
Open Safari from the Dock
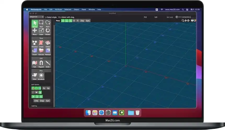point(102,113)
